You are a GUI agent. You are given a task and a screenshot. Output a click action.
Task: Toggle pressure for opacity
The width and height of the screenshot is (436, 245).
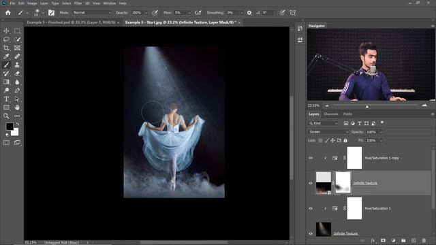pyautogui.click(x=155, y=13)
